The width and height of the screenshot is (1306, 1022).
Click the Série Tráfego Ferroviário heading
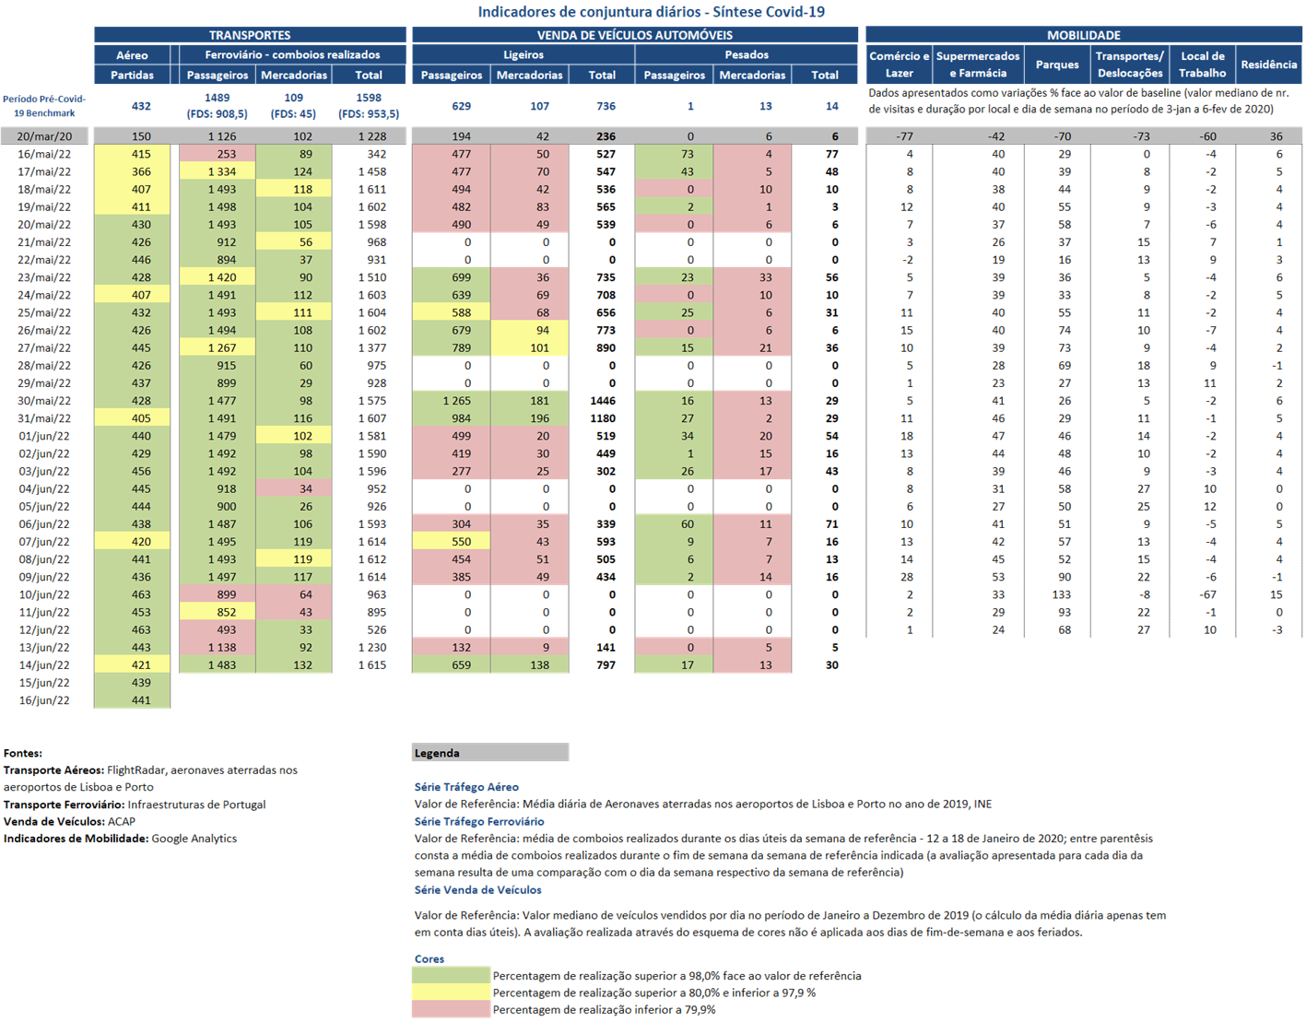click(479, 821)
